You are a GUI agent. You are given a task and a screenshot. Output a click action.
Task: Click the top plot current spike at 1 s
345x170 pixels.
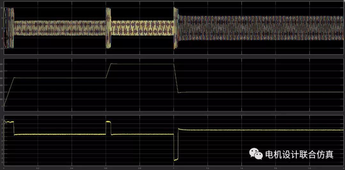pos(175,28)
